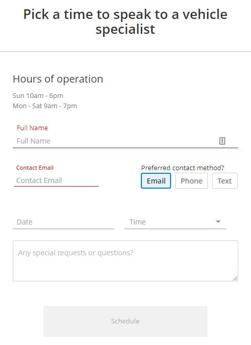Click the resize grip on the special requests box

[x=235, y=278]
